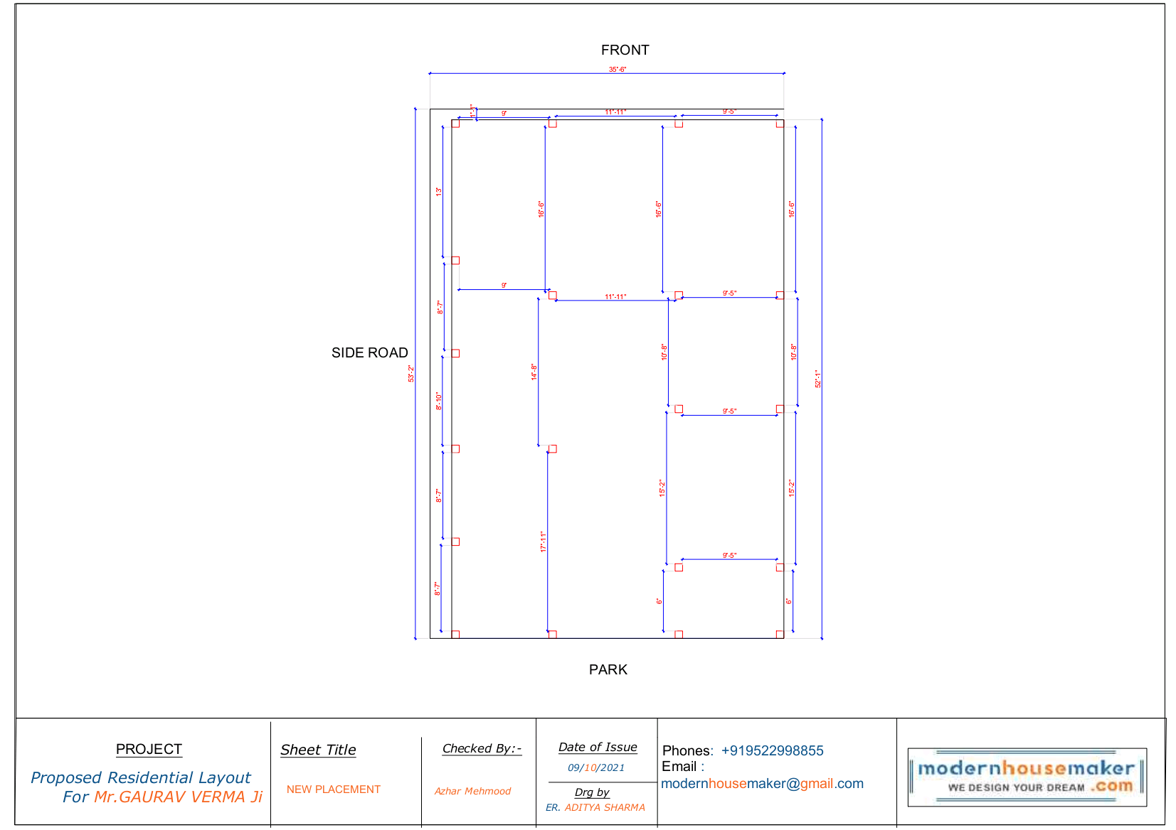This screenshot has height=830, width=1176.
Task: Click the 'FRONT' label above the plan
Action: (x=625, y=50)
